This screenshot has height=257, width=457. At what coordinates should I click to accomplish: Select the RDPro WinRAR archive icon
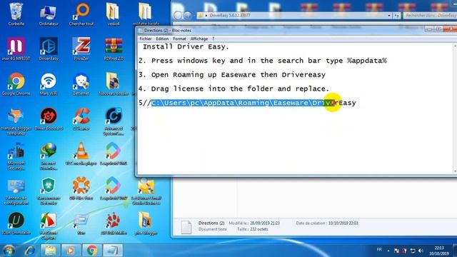pos(114,49)
